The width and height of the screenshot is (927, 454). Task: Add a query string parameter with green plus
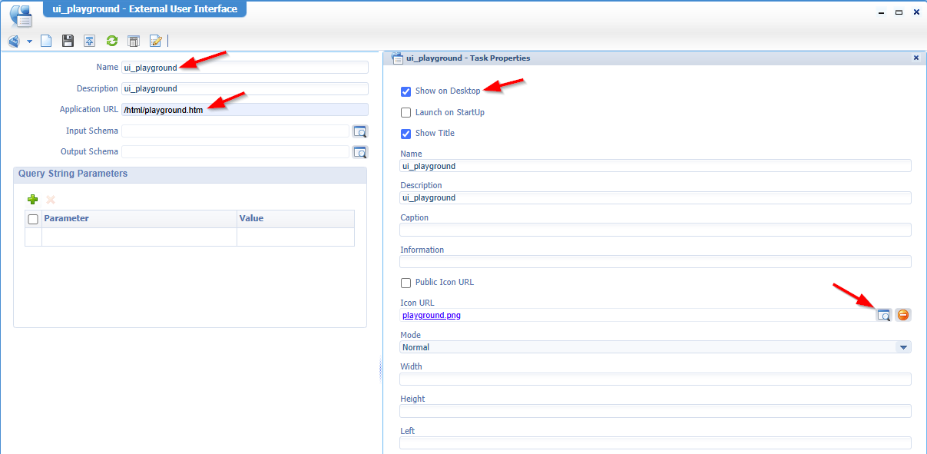pyautogui.click(x=33, y=200)
